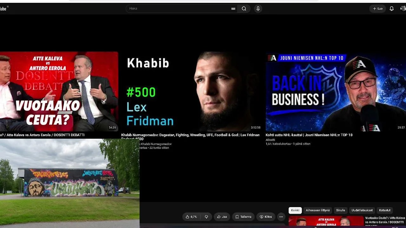The height and width of the screenshot is (228, 406).
Task: Share the video with Jaa
Action: tap(222, 217)
